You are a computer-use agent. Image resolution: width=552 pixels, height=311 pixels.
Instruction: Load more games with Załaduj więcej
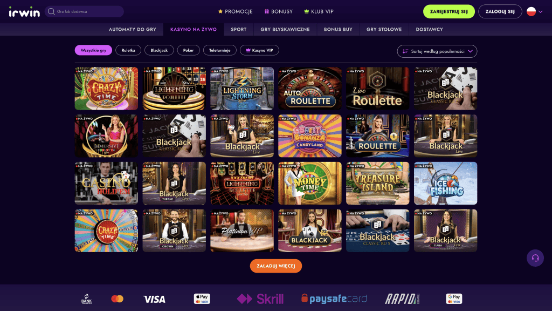point(276,266)
